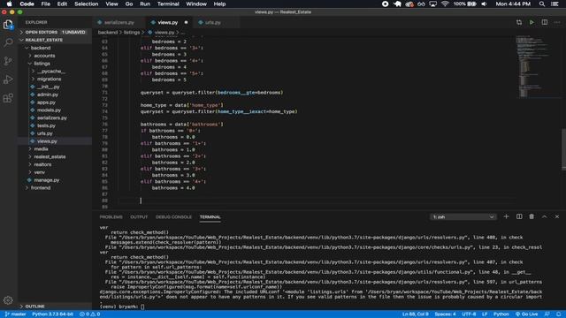Open admin.py in the explorer
Image resolution: width=566 pixels, height=318 pixels.
click(47, 95)
